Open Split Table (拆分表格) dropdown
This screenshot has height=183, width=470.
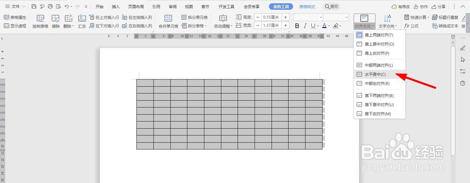click(195, 26)
